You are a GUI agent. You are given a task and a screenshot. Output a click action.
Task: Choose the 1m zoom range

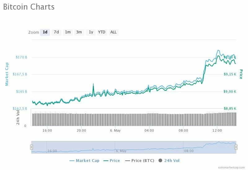point(68,32)
